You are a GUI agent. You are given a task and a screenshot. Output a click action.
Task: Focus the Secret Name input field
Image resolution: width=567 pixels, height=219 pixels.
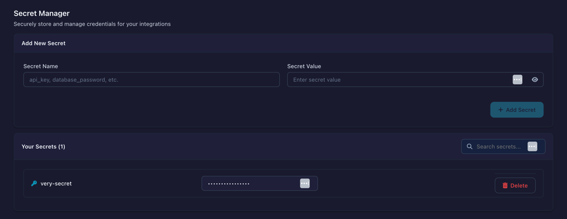point(151,80)
